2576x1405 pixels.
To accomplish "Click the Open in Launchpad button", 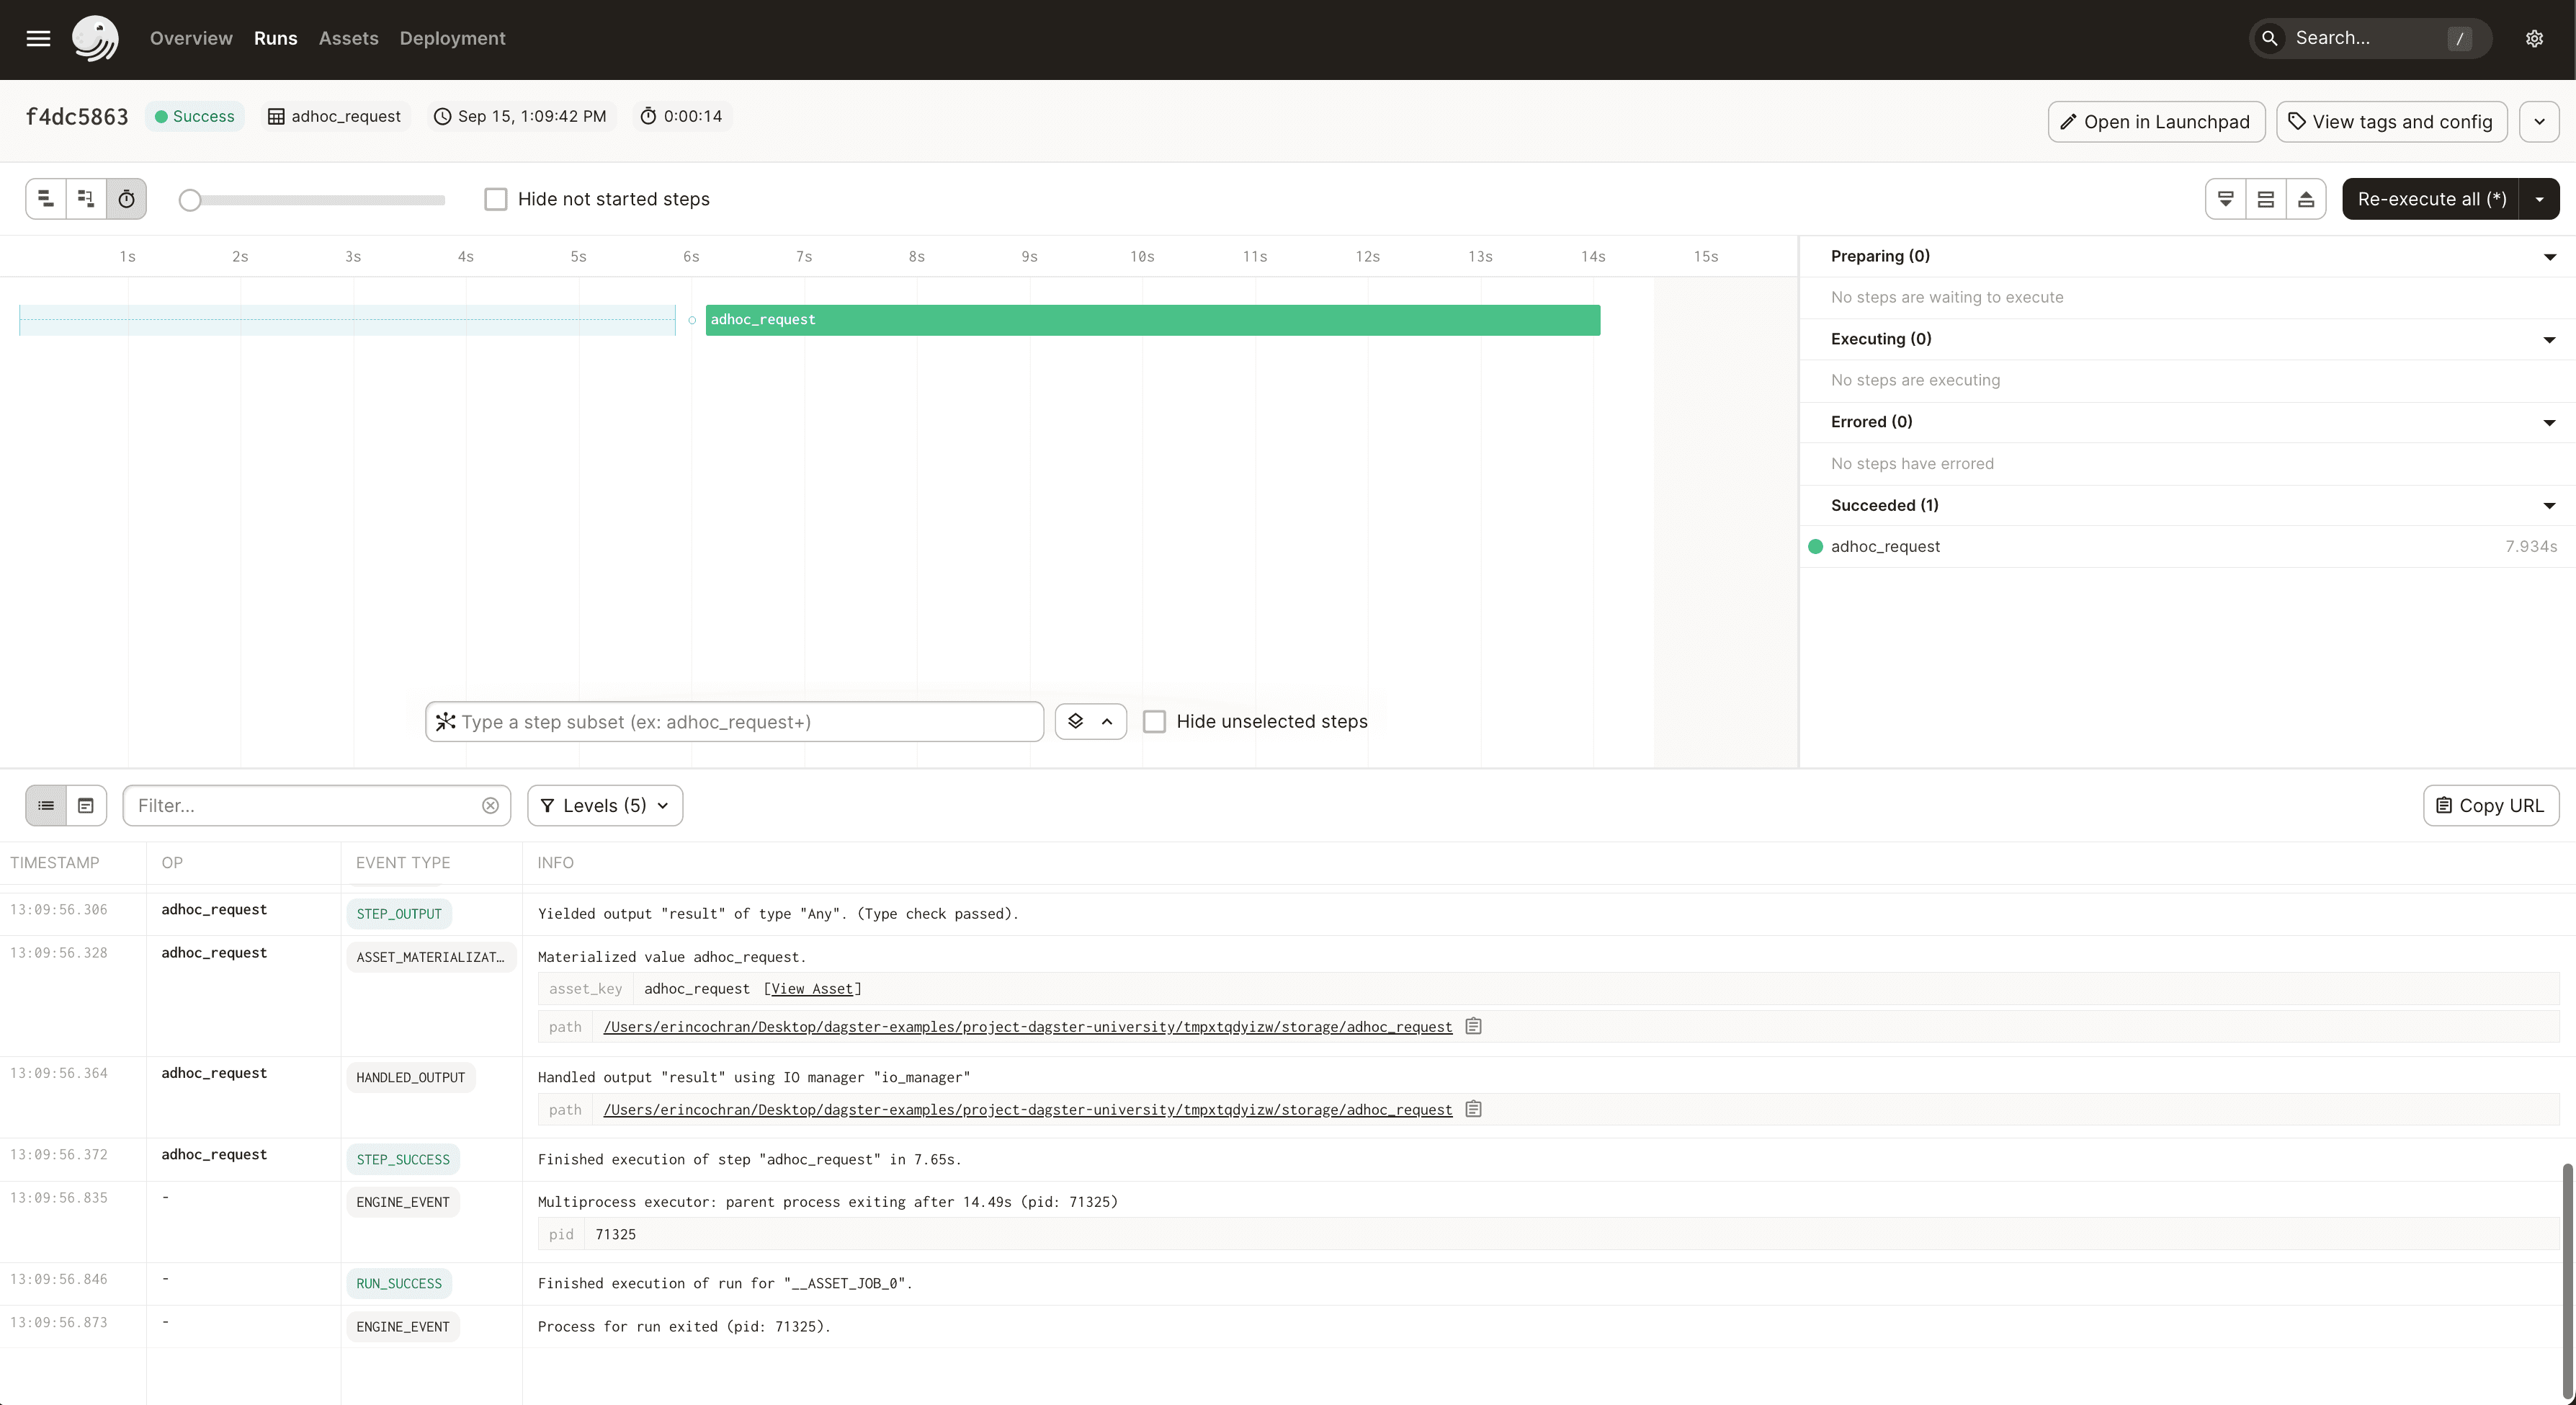I will pyautogui.click(x=2155, y=121).
